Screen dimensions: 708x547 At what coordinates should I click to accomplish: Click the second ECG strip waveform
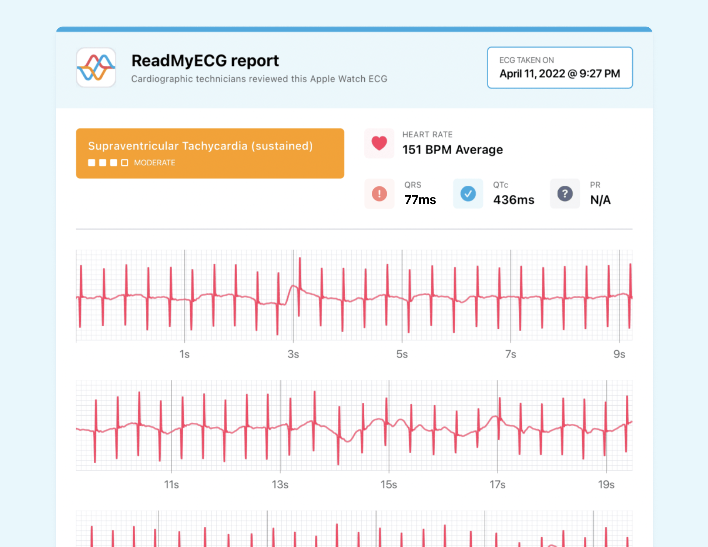pos(354,426)
